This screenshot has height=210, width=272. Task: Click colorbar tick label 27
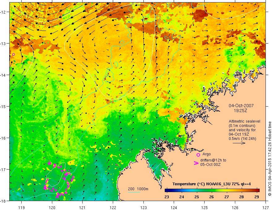(227, 197)
